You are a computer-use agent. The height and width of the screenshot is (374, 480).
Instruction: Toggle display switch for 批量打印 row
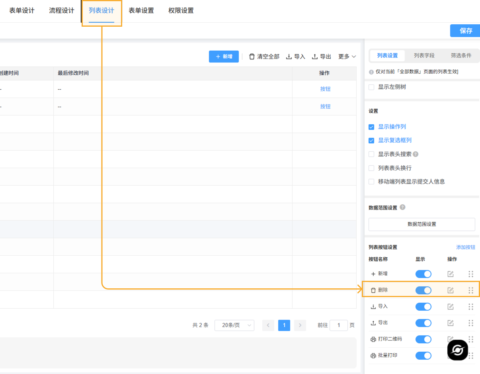[x=423, y=356]
